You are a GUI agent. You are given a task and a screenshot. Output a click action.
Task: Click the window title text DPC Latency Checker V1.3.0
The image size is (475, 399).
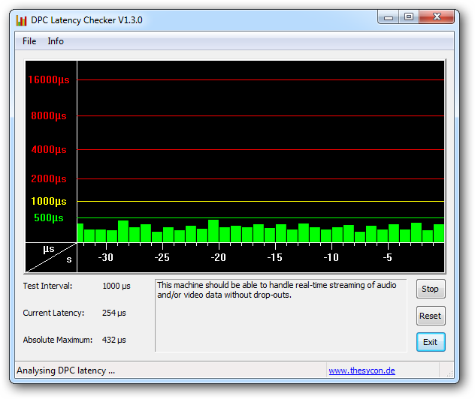pos(86,20)
